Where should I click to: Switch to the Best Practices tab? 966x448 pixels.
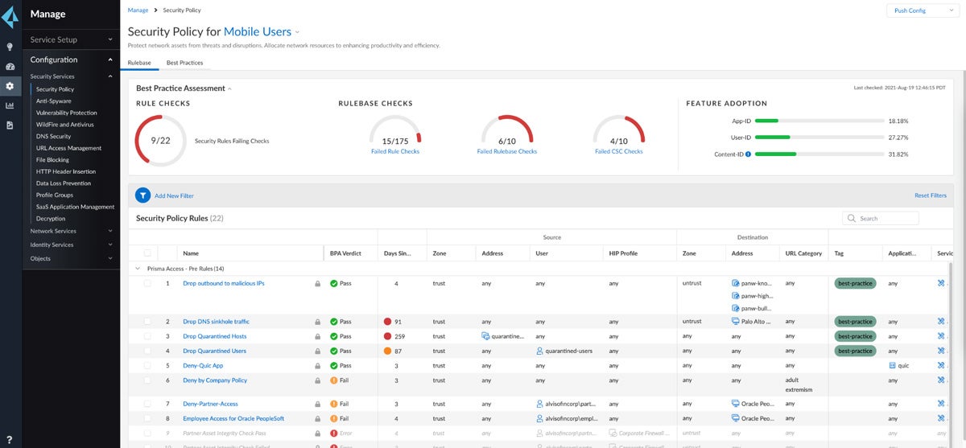click(x=185, y=63)
